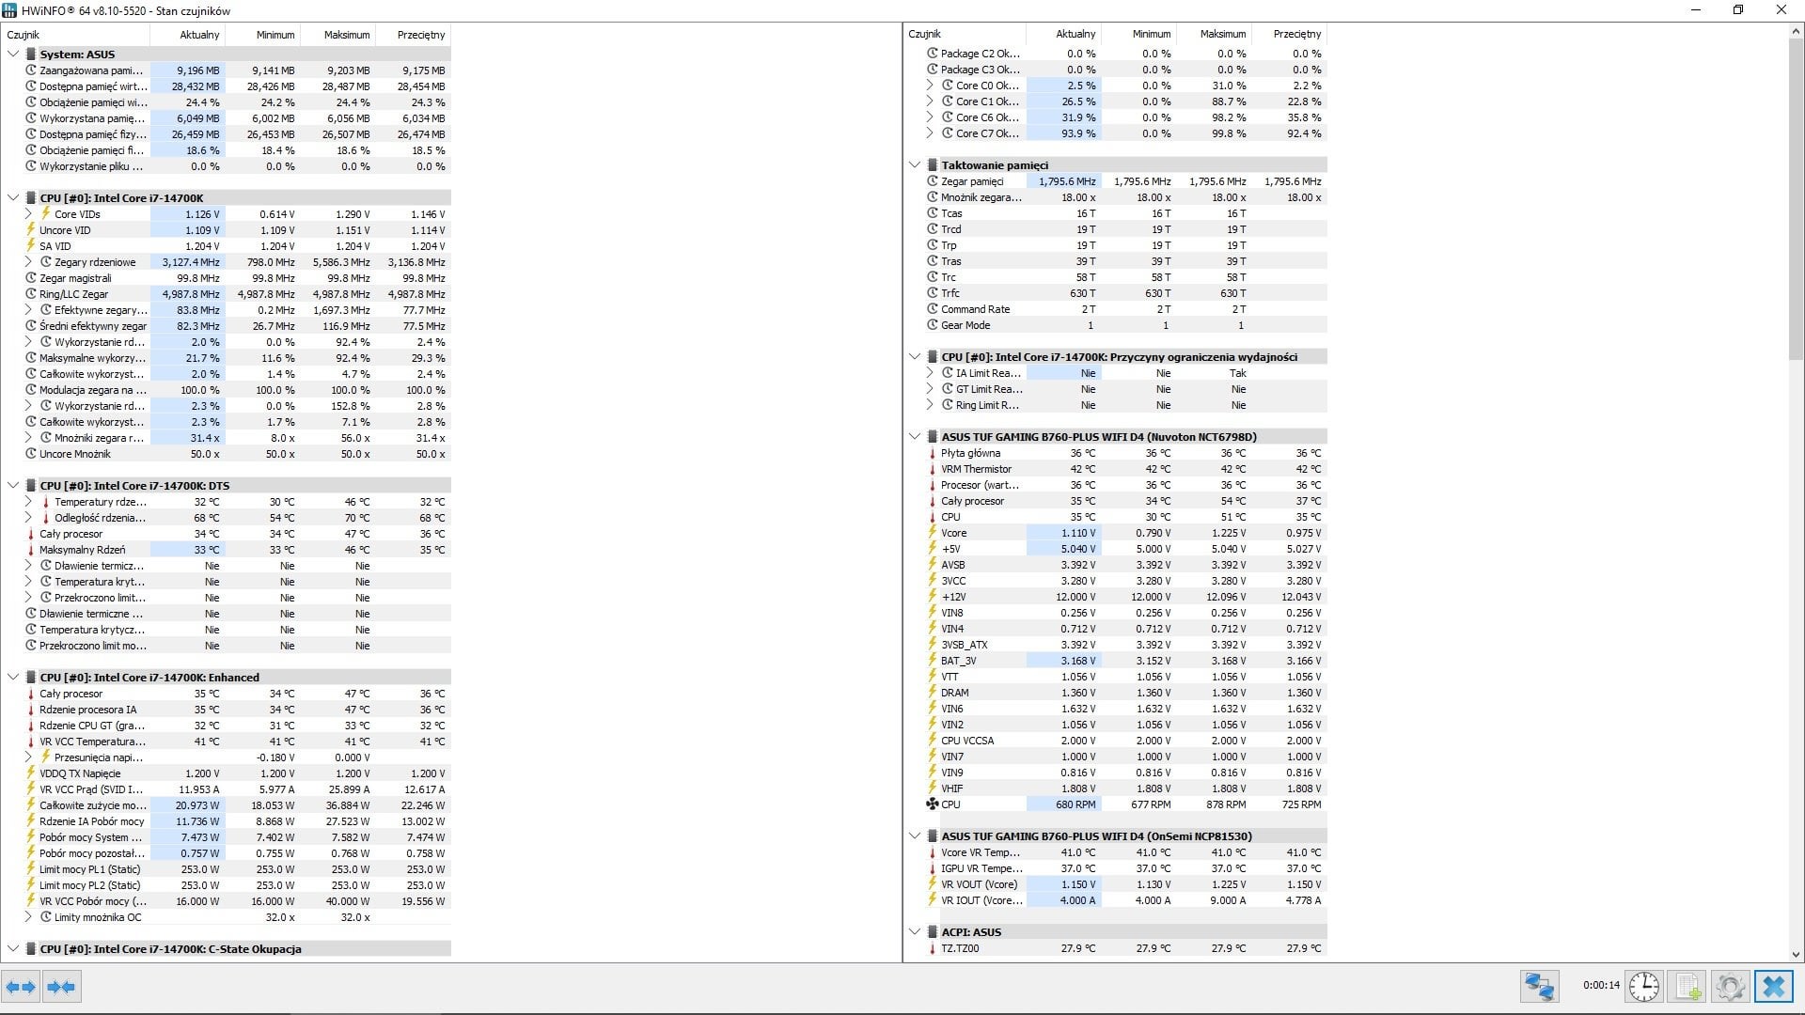Open the remote network monitoring icon
Viewport: 1805px width, 1015px height.
pyautogui.click(x=1539, y=987)
